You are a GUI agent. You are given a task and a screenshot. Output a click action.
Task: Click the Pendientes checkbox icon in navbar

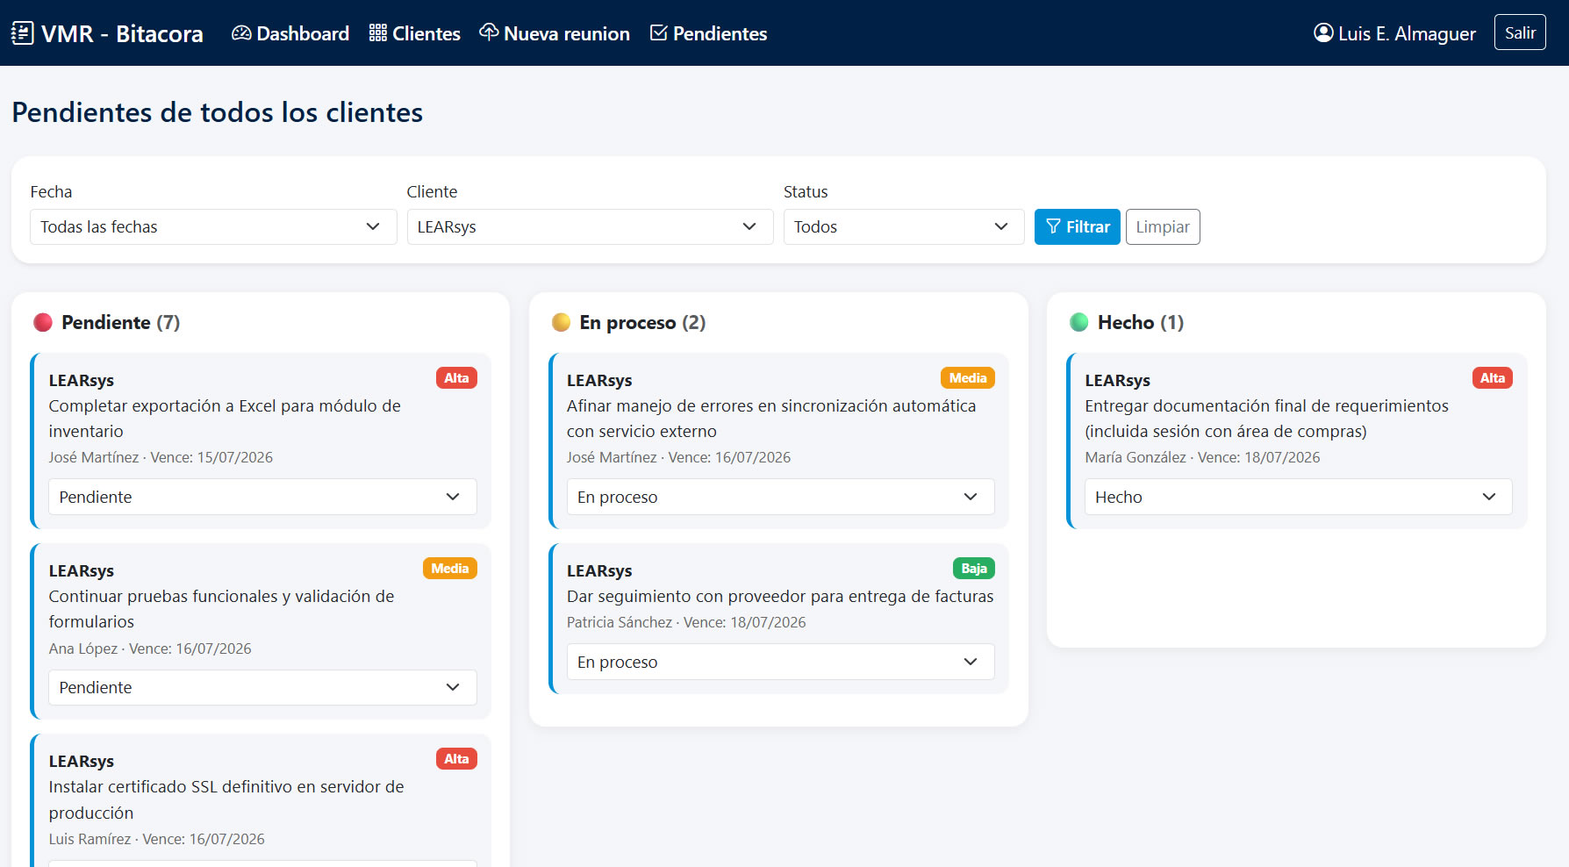pos(658,33)
